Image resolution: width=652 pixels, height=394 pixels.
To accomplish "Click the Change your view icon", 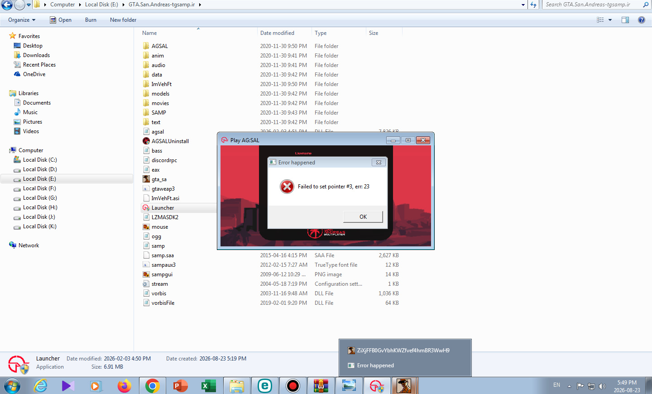I will tap(600, 20).
